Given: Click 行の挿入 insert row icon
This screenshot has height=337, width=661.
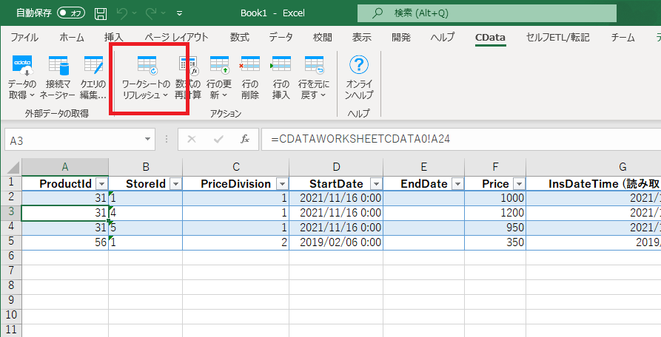Looking at the screenshot, I should click(x=281, y=65).
